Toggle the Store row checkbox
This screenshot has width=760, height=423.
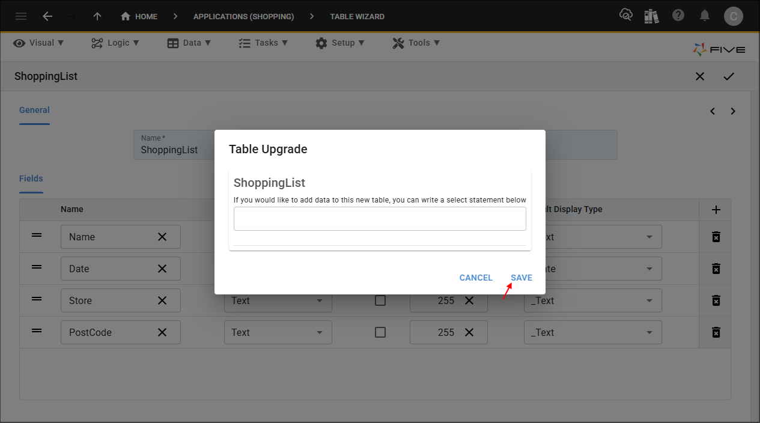[x=380, y=300]
